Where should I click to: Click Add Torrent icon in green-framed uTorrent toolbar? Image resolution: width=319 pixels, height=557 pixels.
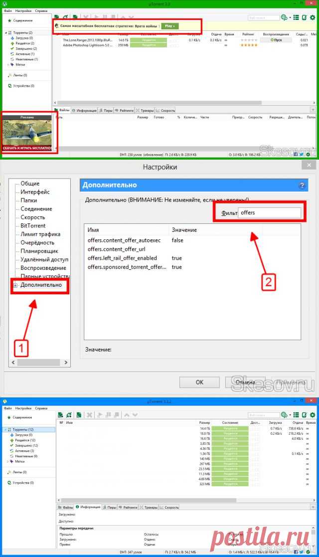[x=56, y=17]
